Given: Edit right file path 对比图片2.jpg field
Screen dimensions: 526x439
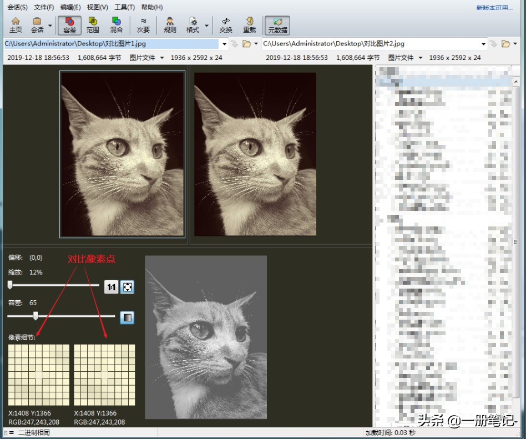Looking at the screenshot, I should [371, 44].
